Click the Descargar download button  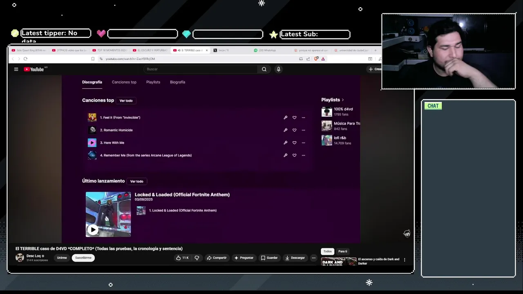[x=295, y=258]
